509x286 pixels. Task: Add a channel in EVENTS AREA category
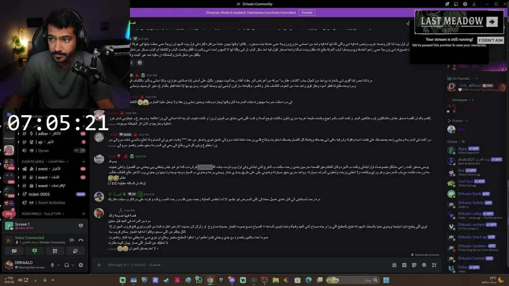tap(84, 162)
